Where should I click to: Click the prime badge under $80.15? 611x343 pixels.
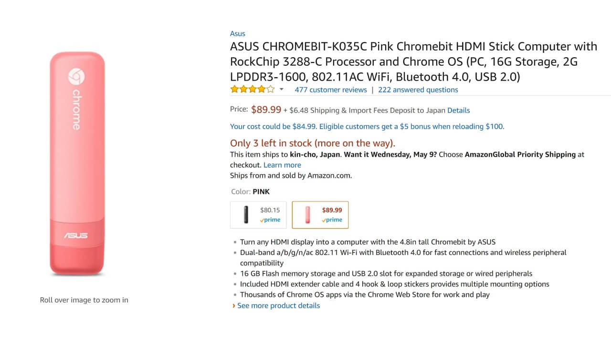(x=270, y=220)
